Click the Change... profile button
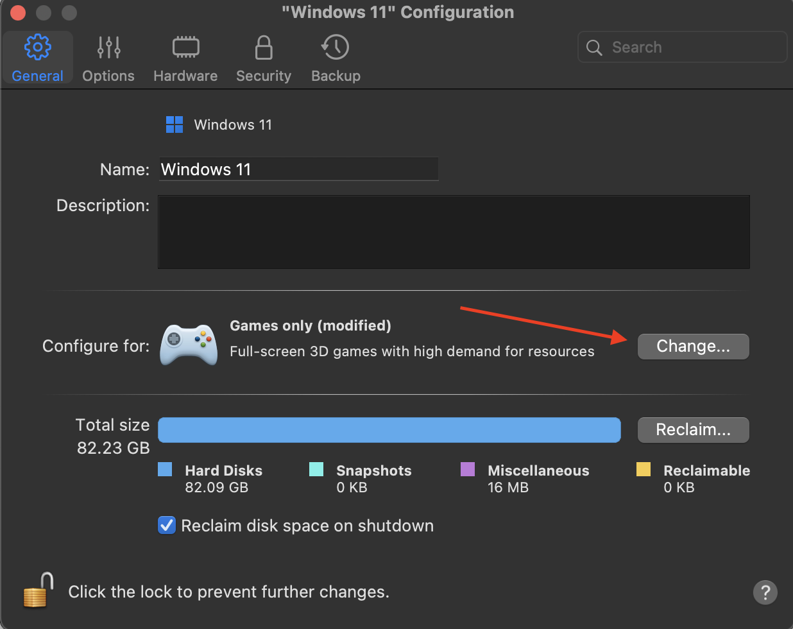Image resolution: width=793 pixels, height=629 pixels. coord(693,347)
